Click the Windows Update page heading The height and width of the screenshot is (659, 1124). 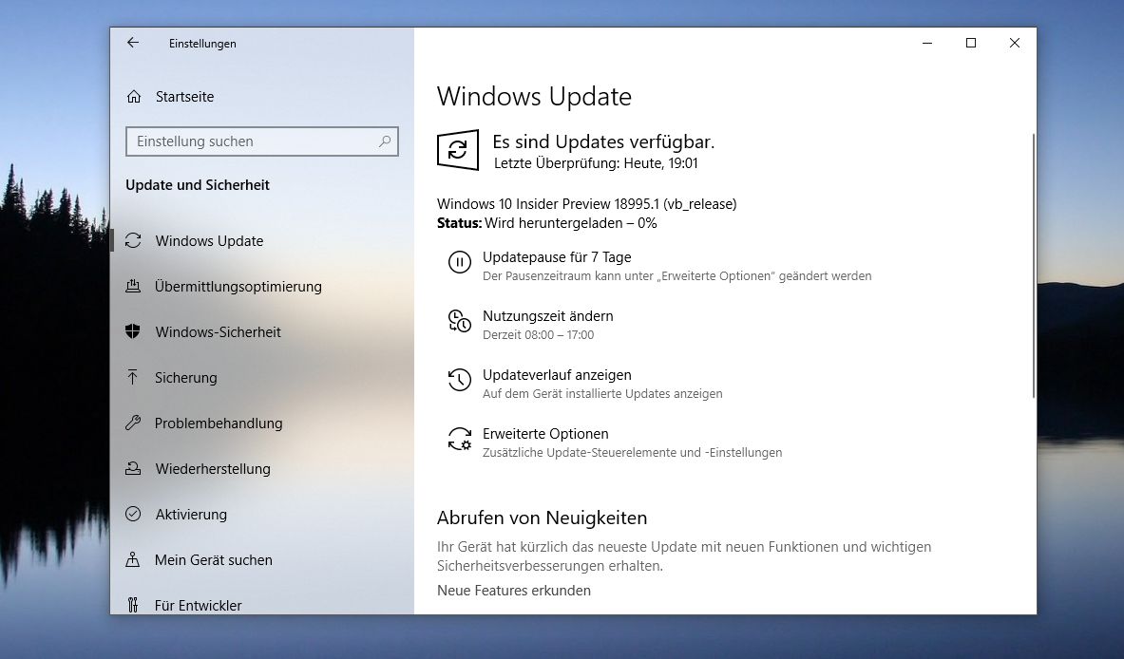(534, 96)
